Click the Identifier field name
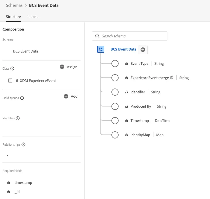Image resolution: width=210 pixels, height=199 pixels. [x=138, y=92]
